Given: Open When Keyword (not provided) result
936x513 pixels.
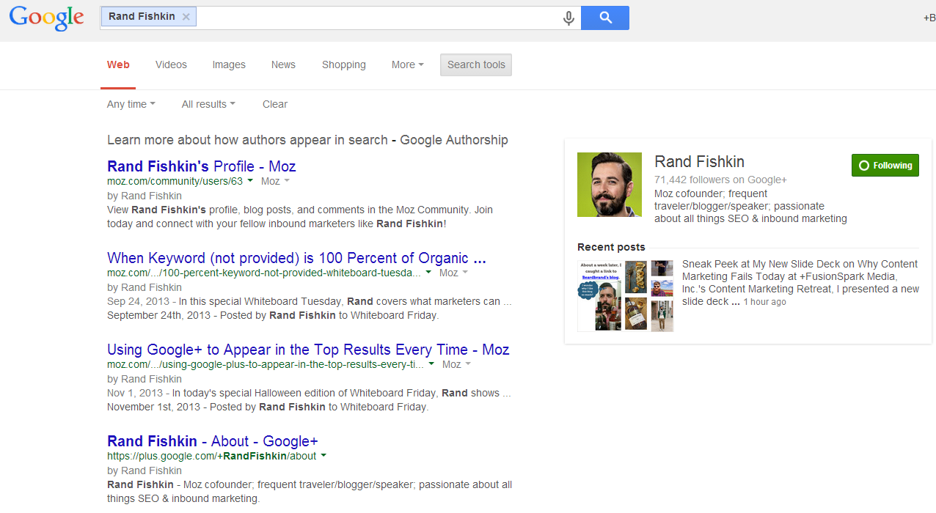Looking at the screenshot, I should [x=296, y=258].
